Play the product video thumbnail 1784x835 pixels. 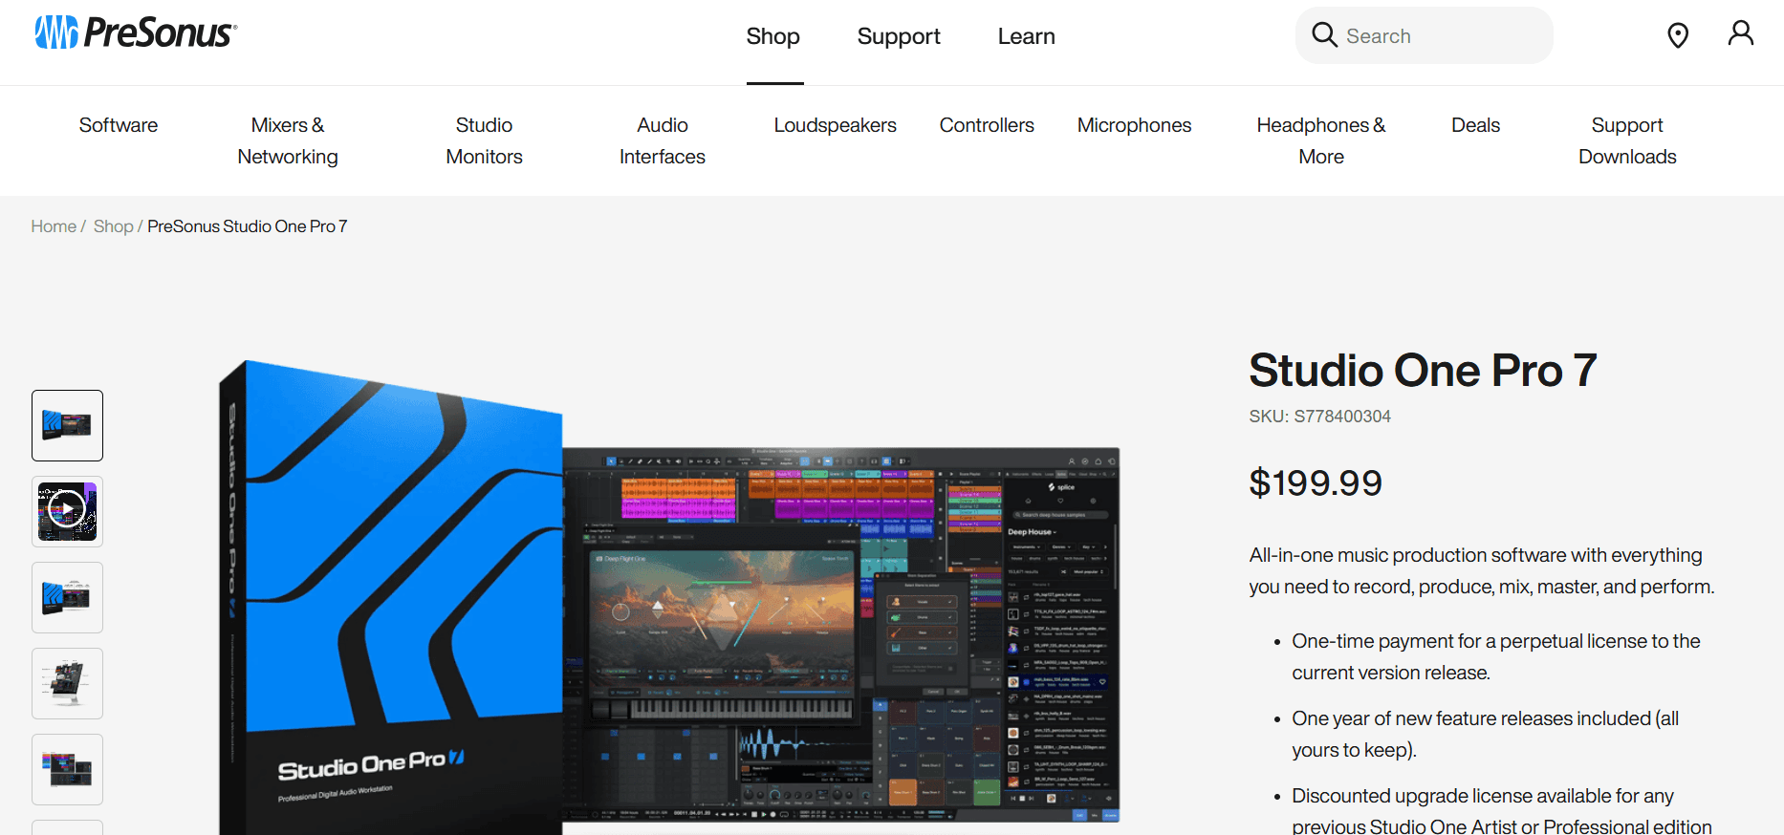point(67,511)
